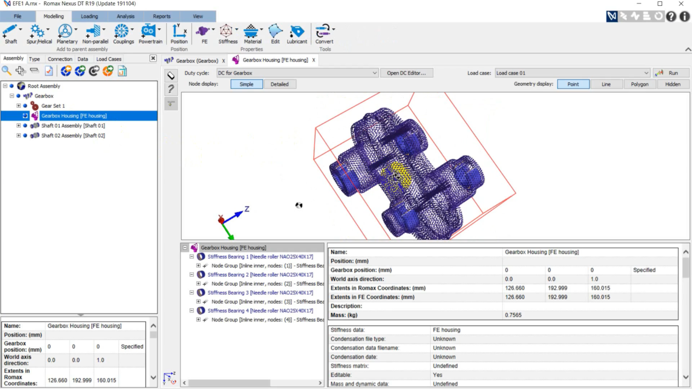The height and width of the screenshot is (389, 692).
Task: Click the question mark icon beside 3D view
Action: (171, 89)
